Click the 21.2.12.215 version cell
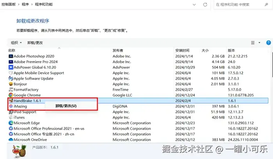This screenshot has width=273, height=159. pyautogui.click(x=238, y=56)
